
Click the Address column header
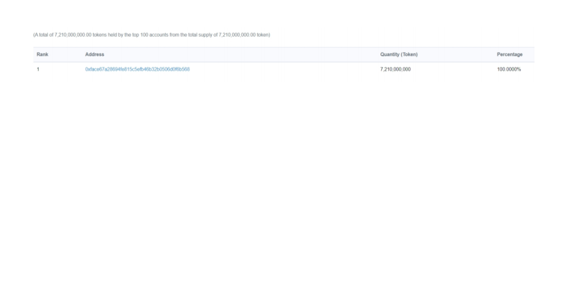[x=95, y=55]
